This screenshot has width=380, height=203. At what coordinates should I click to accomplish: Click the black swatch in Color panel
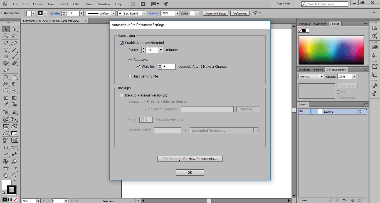304,31
